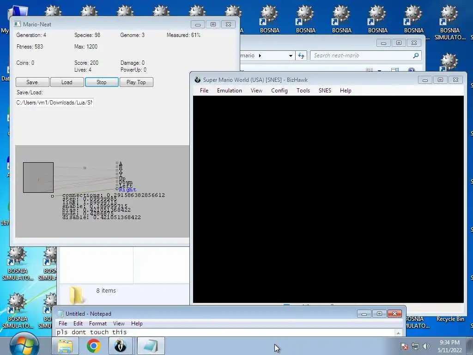
Task: Click the 'Measured: 61%' label
Action: 183,35
